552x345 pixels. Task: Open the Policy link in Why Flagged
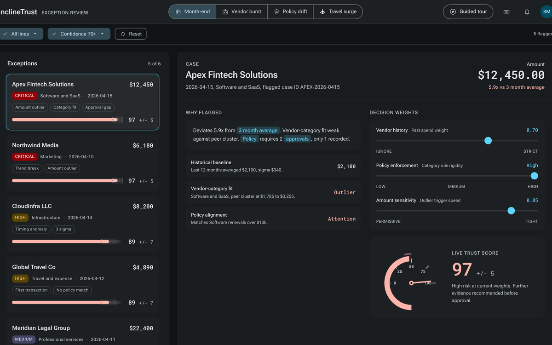point(249,139)
